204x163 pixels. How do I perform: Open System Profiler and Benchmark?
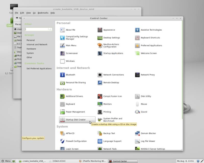pyautogui.click(x=110, y=120)
